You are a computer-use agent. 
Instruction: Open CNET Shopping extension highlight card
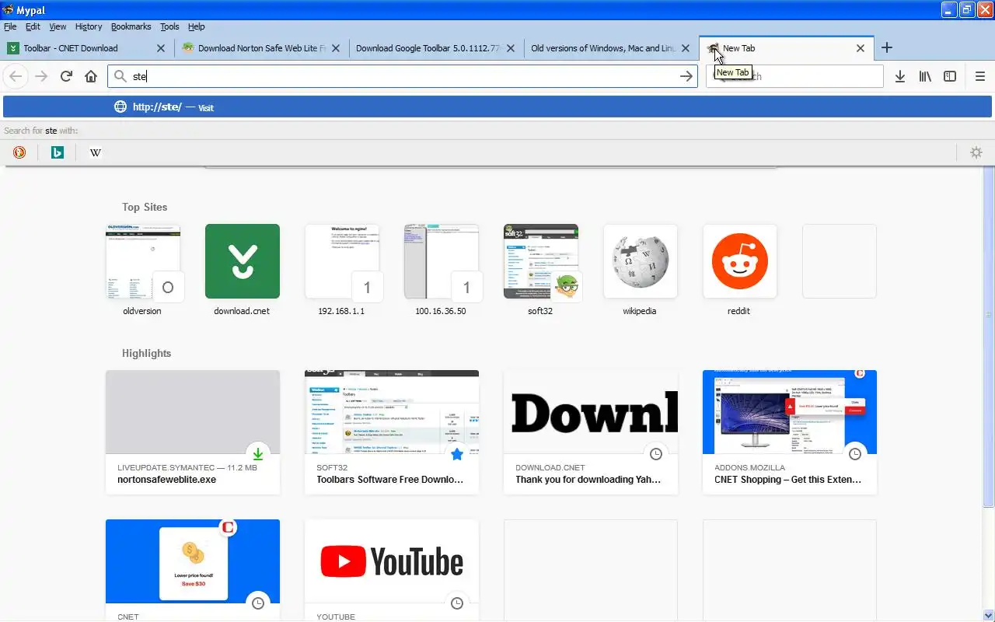[790, 432]
